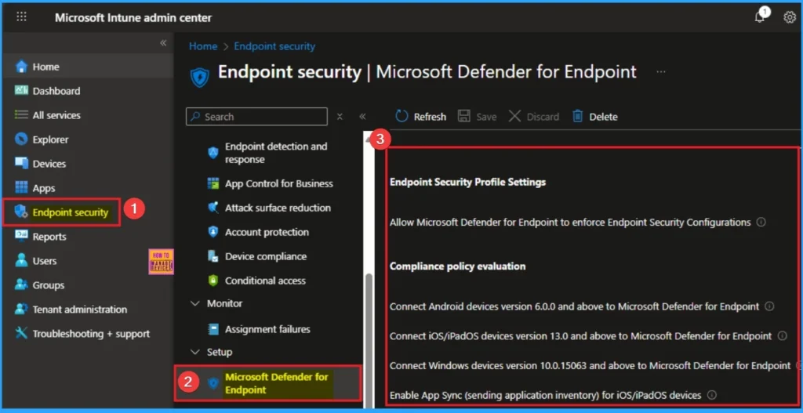
Task: Open the notifications bell
Action: (760, 17)
